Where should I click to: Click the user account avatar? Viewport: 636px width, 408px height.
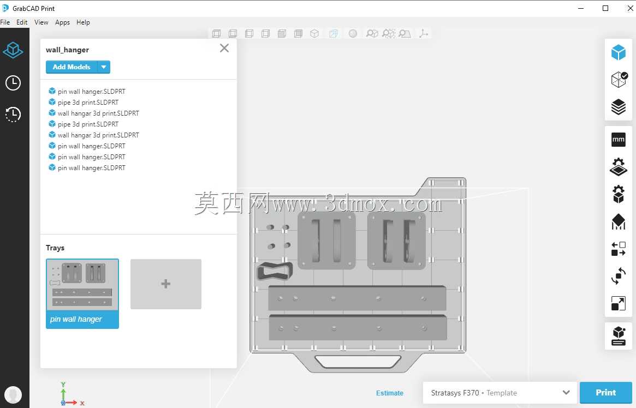(13, 394)
